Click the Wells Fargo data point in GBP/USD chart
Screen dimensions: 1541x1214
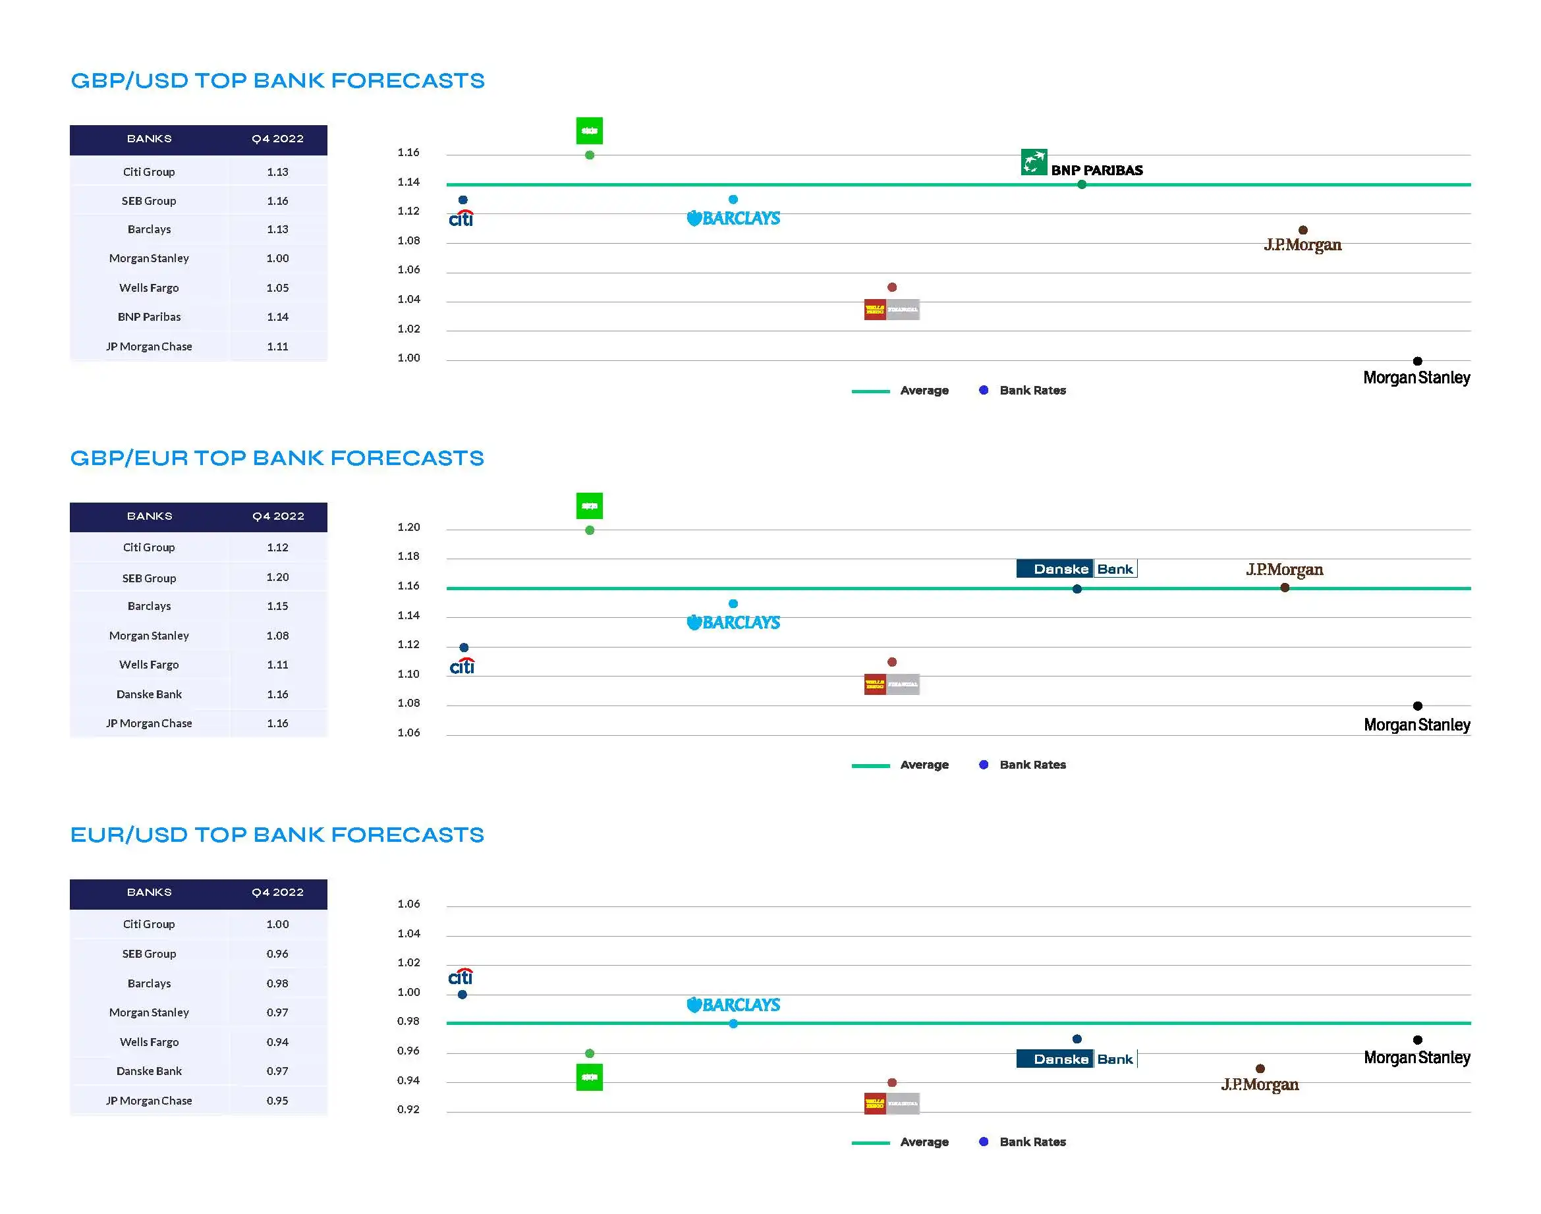coord(892,287)
